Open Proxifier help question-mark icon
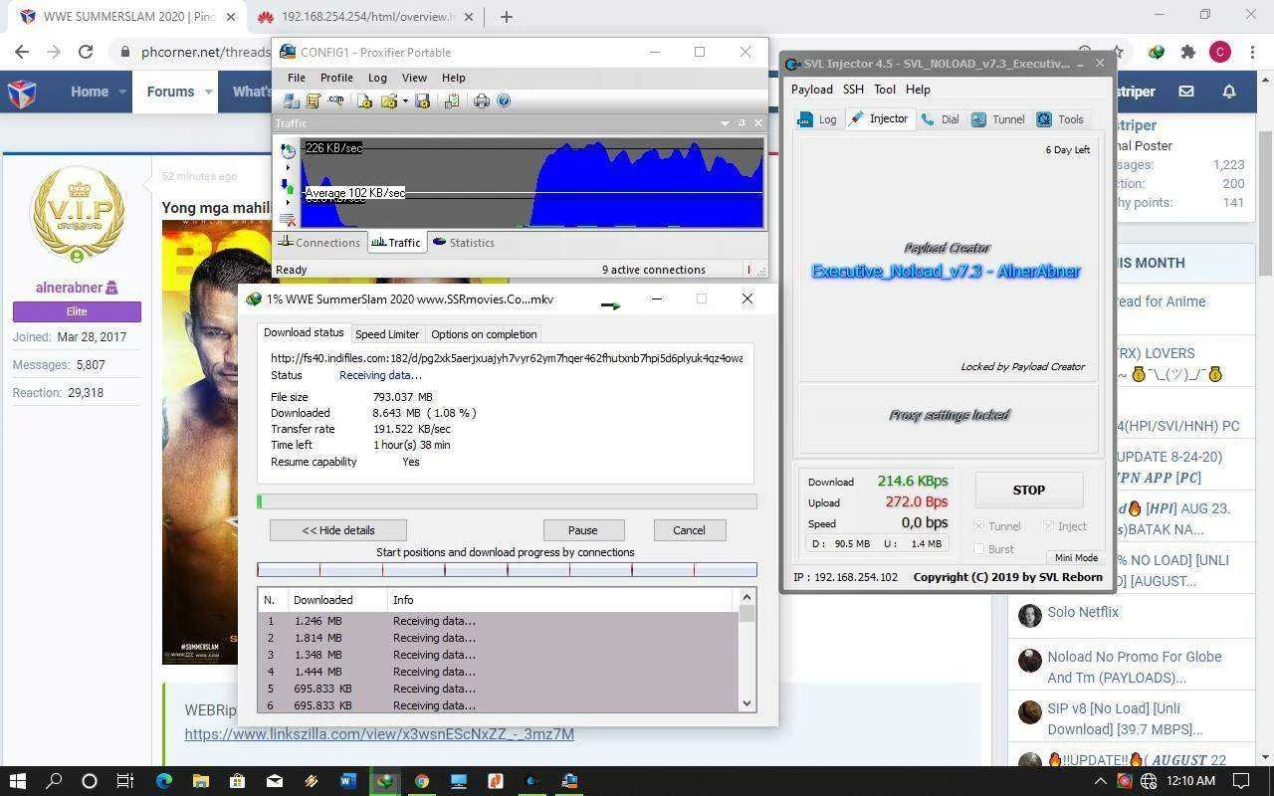 pyautogui.click(x=504, y=100)
